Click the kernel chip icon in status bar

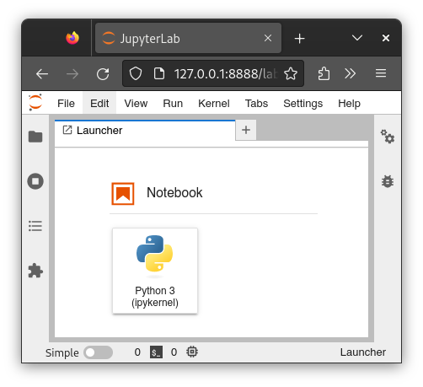(x=192, y=352)
